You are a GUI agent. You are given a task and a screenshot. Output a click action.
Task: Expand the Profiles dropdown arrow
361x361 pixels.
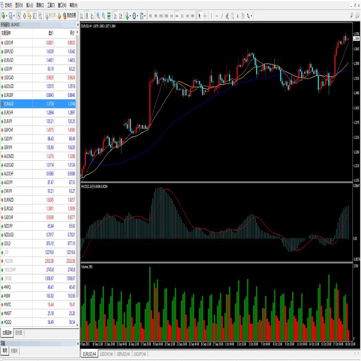(14, 16)
